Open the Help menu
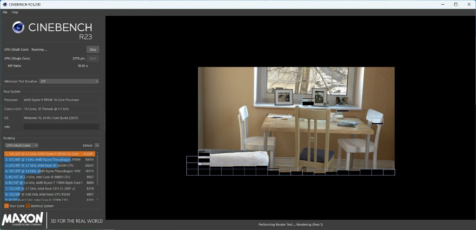 coord(15,12)
